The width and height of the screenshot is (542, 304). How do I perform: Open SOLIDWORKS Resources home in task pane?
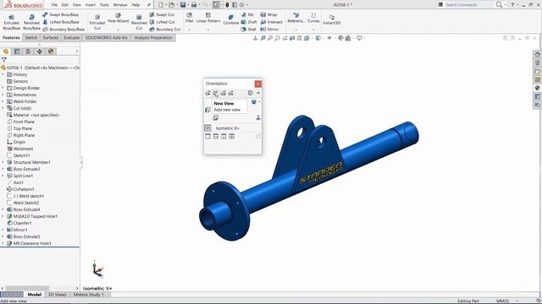tap(537, 54)
